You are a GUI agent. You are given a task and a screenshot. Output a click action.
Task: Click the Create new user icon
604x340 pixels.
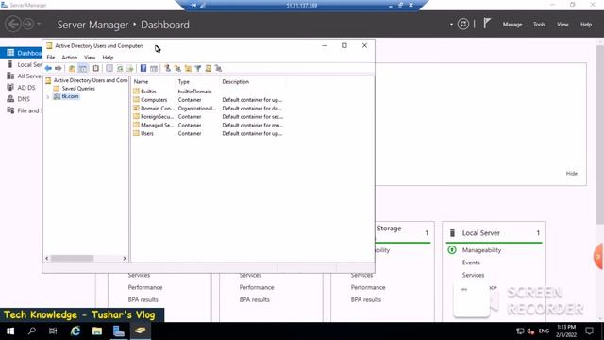point(167,69)
